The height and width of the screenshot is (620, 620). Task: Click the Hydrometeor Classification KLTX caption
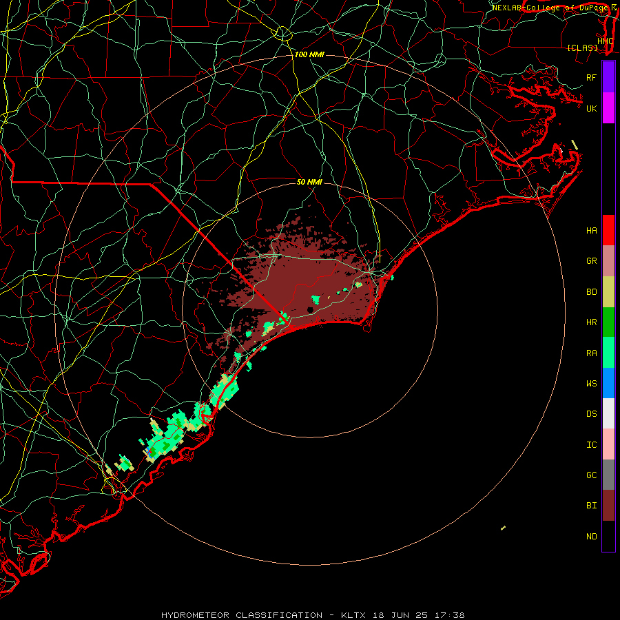[313, 615]
